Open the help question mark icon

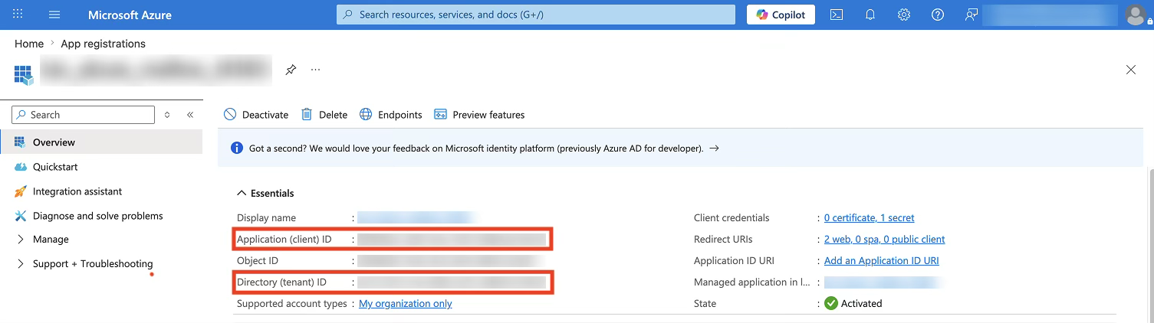point(937,15)
